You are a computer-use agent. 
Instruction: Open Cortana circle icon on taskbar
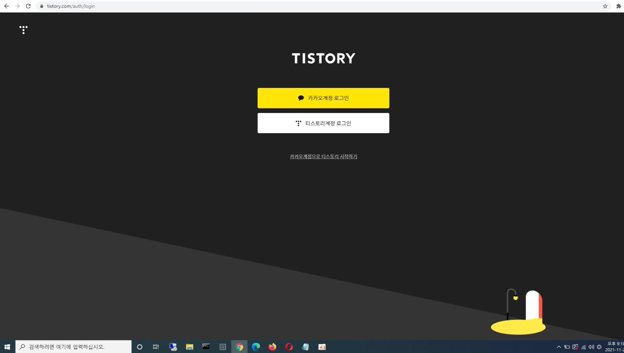pyautogui.click(x=140, y=347)
